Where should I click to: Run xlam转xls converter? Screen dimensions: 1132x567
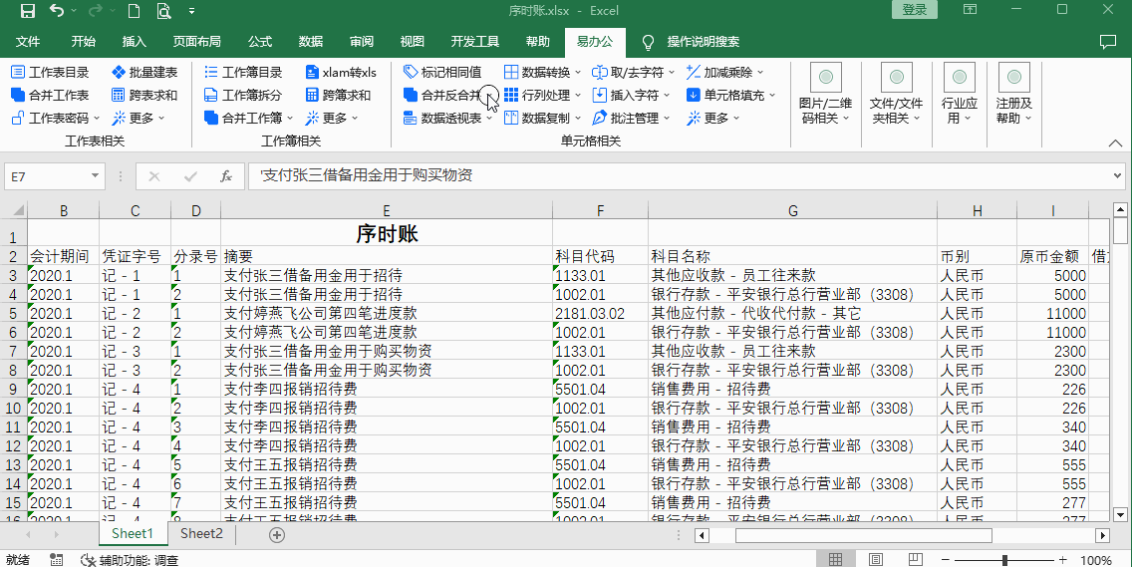tap(341, 72)
